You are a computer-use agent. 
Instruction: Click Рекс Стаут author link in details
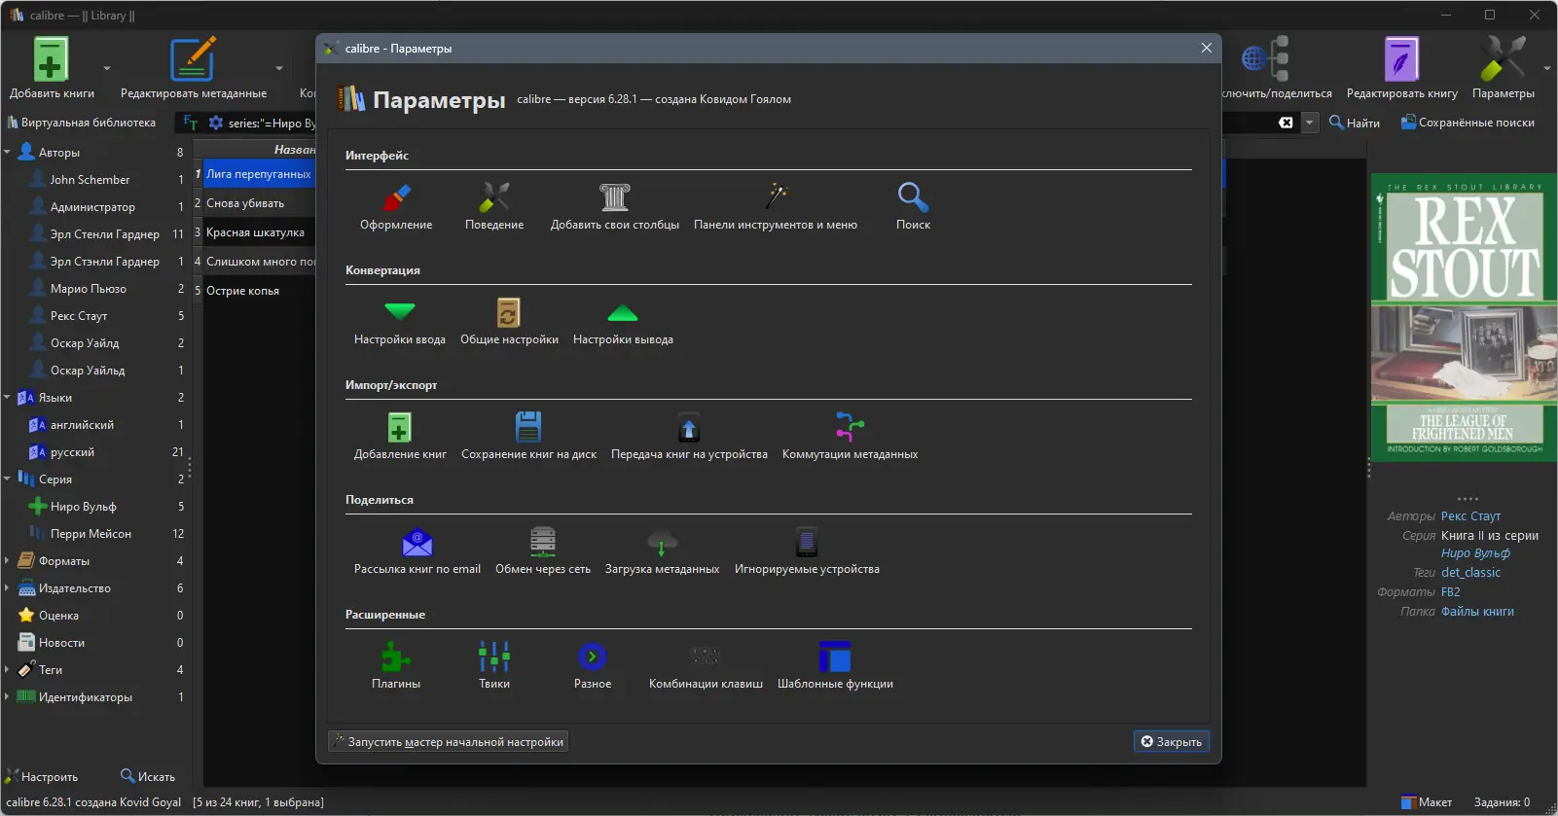(1470, 516)
